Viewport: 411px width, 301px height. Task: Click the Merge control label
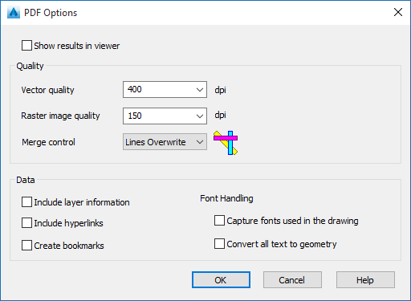[48, 142]
